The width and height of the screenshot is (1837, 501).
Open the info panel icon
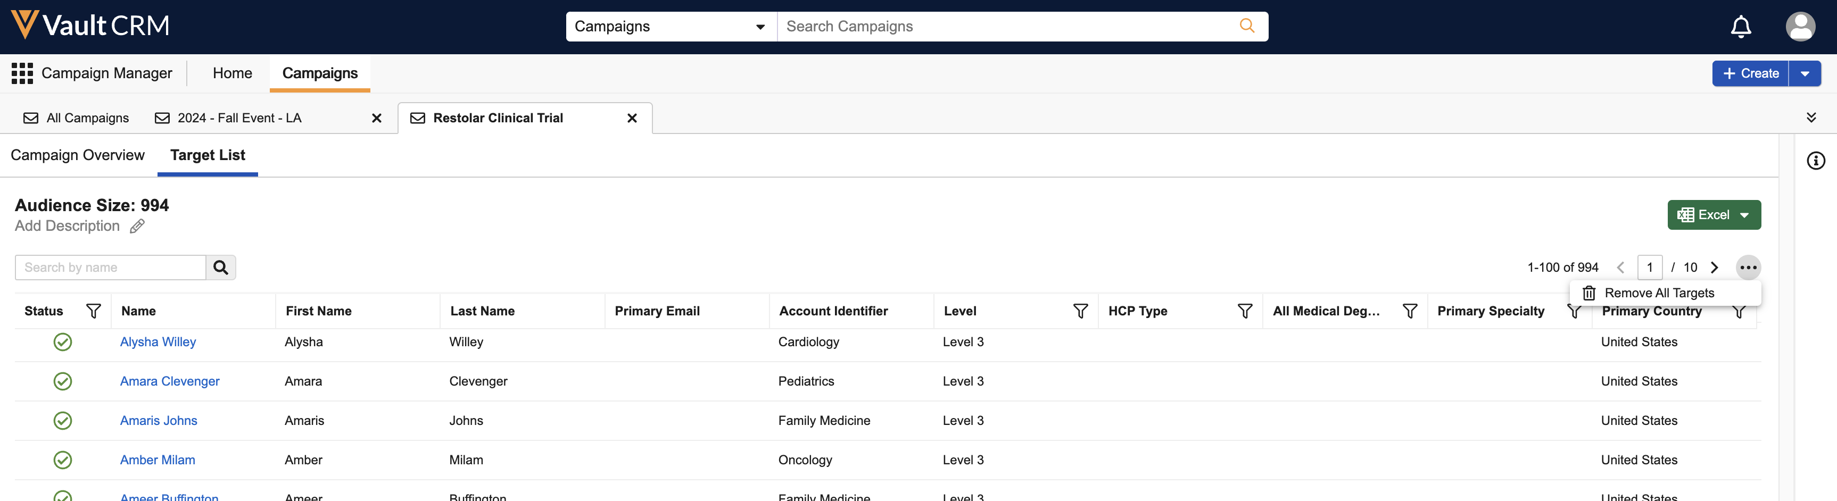(x=1816, y=161)
